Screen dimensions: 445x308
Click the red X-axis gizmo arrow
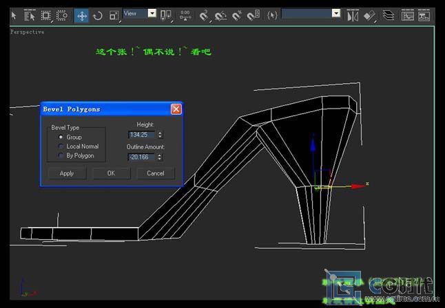pyautogui.click(x=358, y=186)
